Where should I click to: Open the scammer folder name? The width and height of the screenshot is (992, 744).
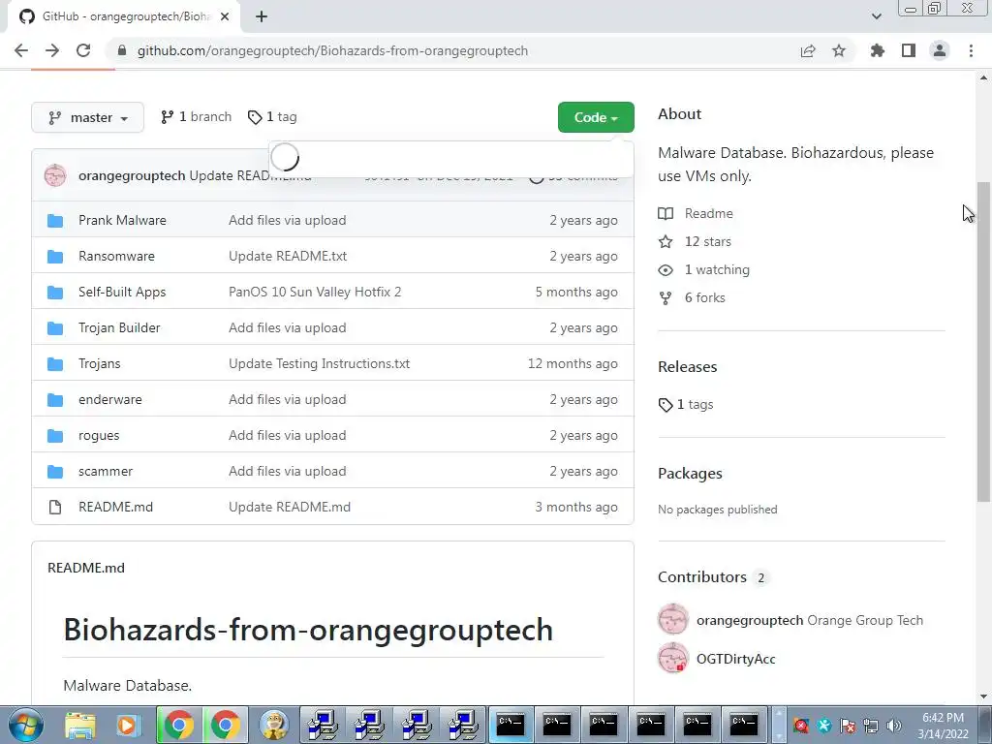106,472
